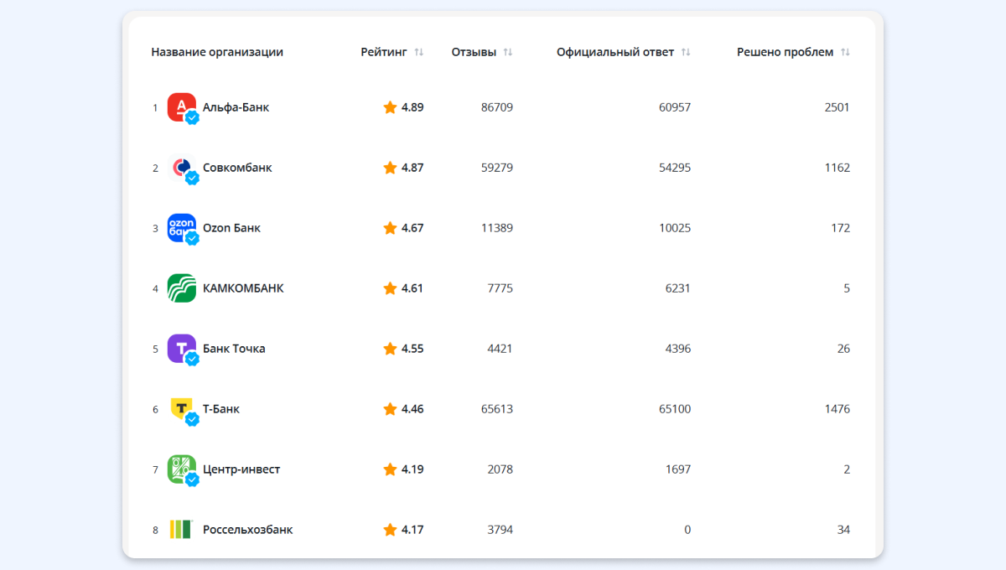Select the КАМКОМБАНК green logo icon
The width and height of the screenshot is (1006, 570).
181,288
